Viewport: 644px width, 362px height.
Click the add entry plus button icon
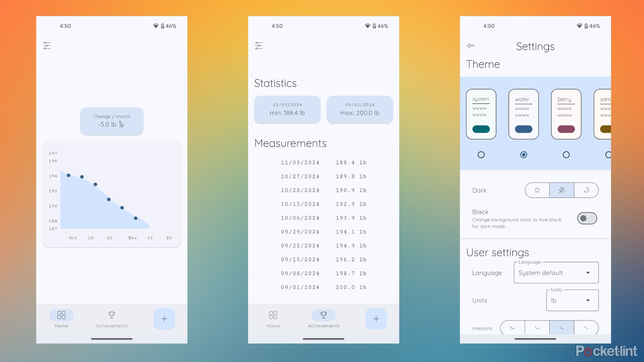point(165,318)
